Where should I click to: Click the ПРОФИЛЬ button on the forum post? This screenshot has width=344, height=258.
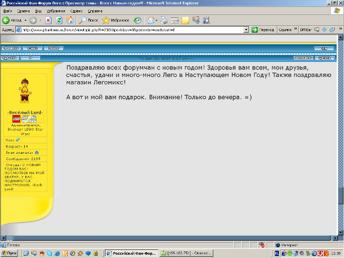pos(11,48)
